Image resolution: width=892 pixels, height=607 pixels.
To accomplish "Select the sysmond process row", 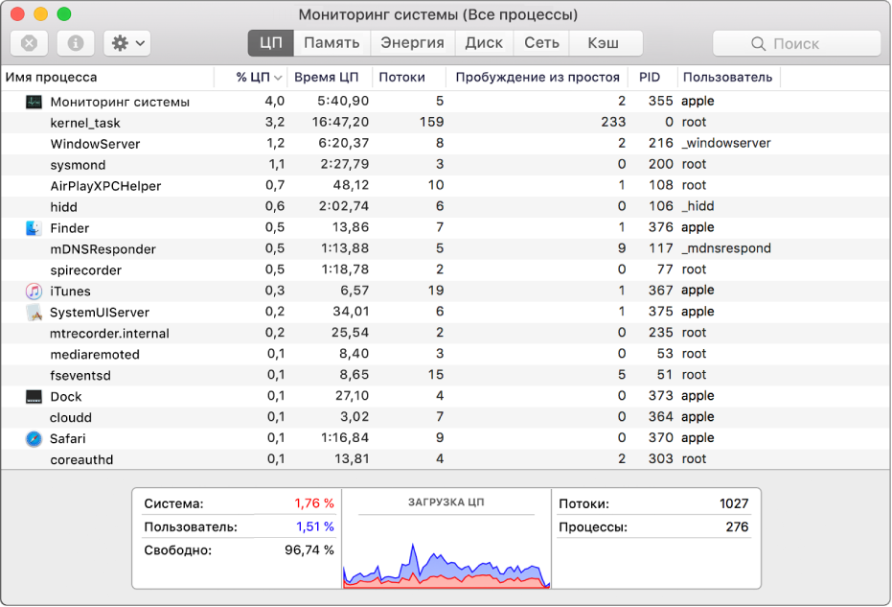I will coord(446,165).
